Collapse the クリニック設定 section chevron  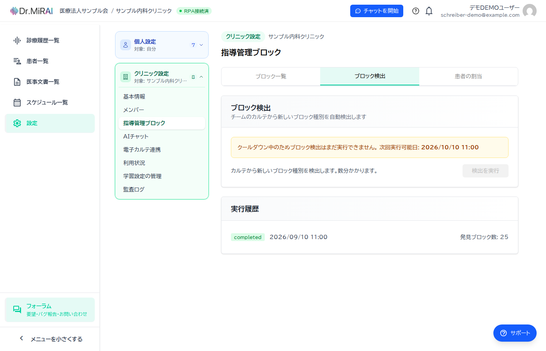click(x=201, y=77)
